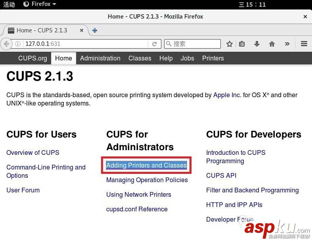The image size is (312, 241).
Task: Click the CUPS for Administrators heading
Action: coord(140,141)
